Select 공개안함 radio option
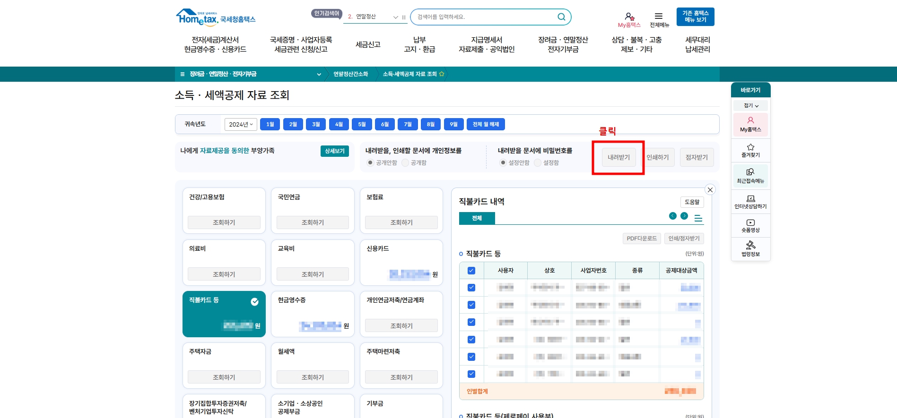 pyautogui.click(x=370, y=162)
